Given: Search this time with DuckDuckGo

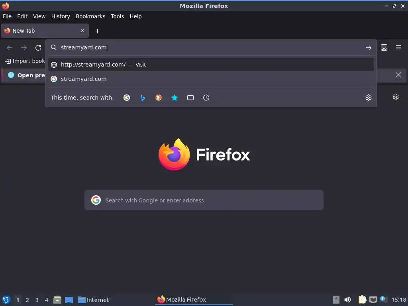Looking at the screenshot, I should pyautogui.click(x=159, y=98).
